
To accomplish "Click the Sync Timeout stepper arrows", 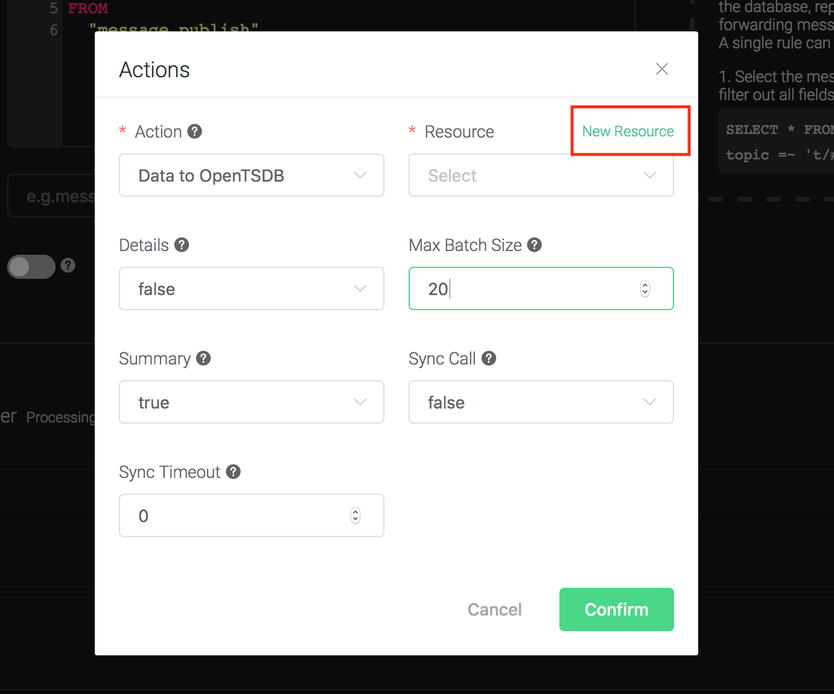I will [355, 515].
